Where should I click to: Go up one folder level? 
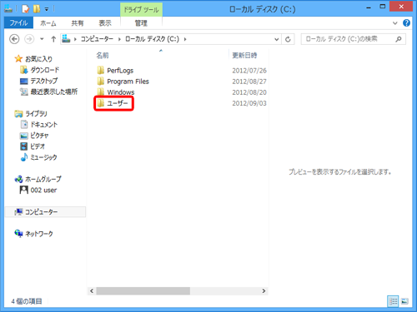click(x=53, y=39)
